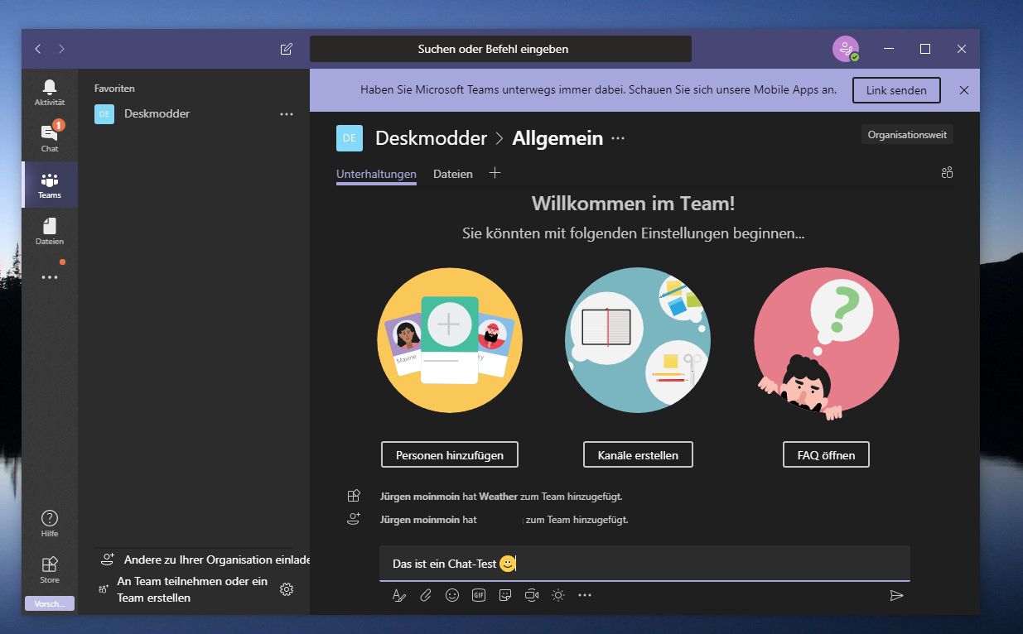This screenshot has height=634, width=1023.
Task: Dismiss the mobile apps banner
Action: 963,90
